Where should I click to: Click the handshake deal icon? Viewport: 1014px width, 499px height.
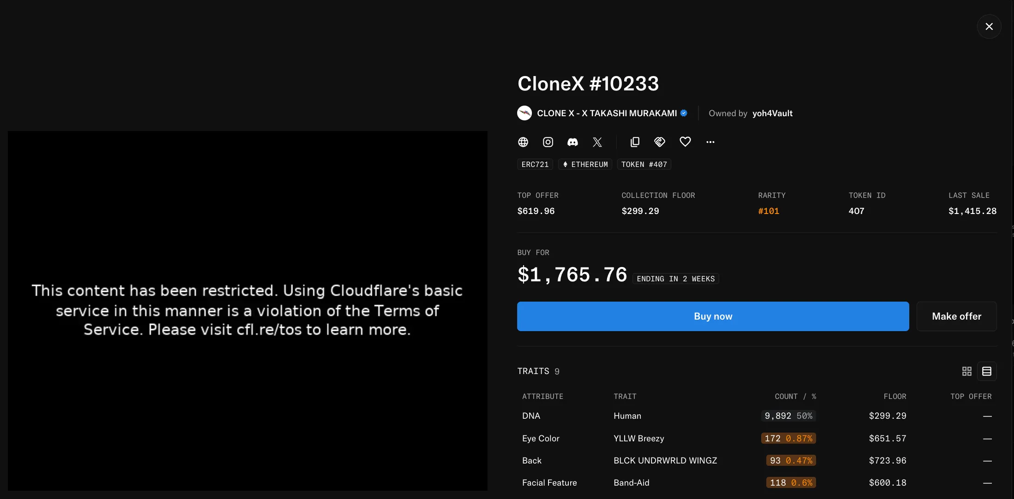pyautogui.click(x=660, y=142)
